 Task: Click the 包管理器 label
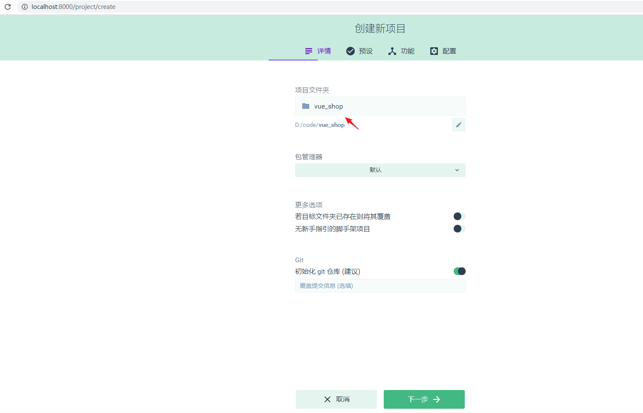tap(309, 157)
